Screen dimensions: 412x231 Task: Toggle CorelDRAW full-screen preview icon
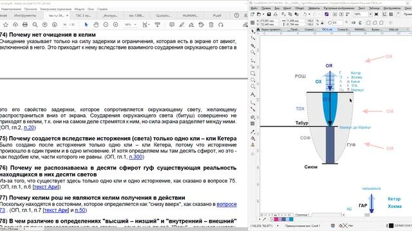(x=376, y=14)
